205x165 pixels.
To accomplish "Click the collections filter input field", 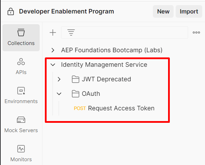I will (x=125, y=33).
